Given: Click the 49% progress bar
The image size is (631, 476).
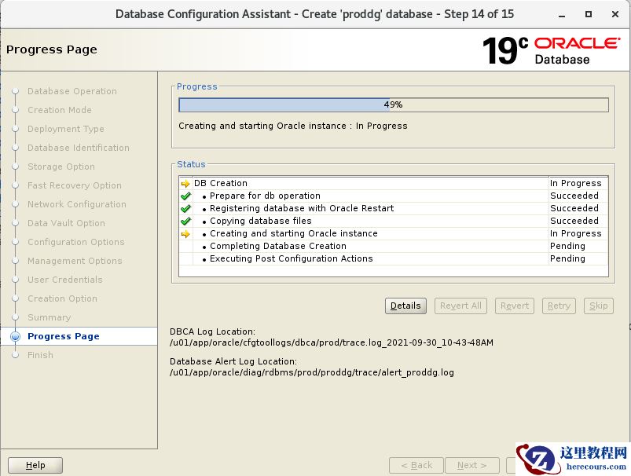Looking at the screenshot, I should click(394, 105).
